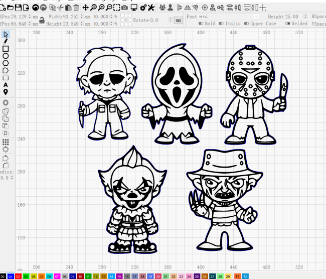The height and width of the screenshot is (279, 326).
Task: Open the Circular Array tool
Action: 6,150
